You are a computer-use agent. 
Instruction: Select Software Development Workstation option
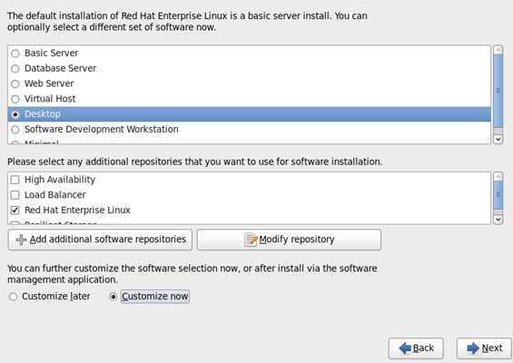pyautogui.click(x=15, y=130)
